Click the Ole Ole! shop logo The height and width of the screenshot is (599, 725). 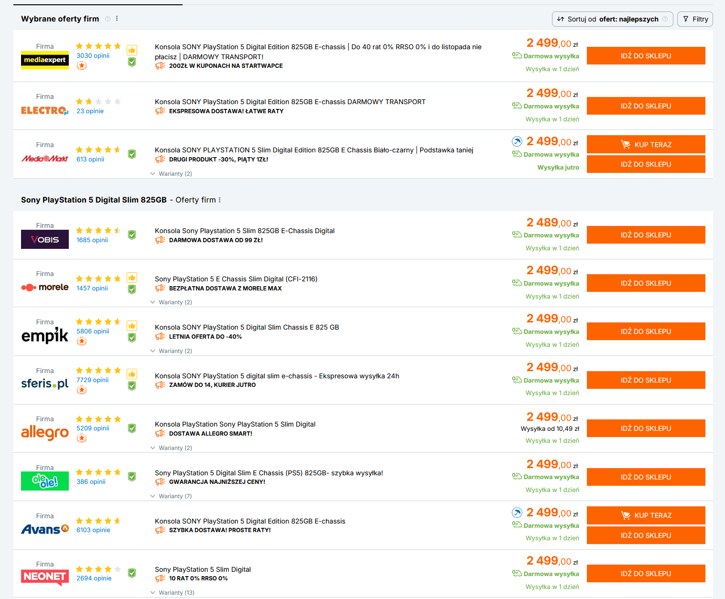pos(45,481)
